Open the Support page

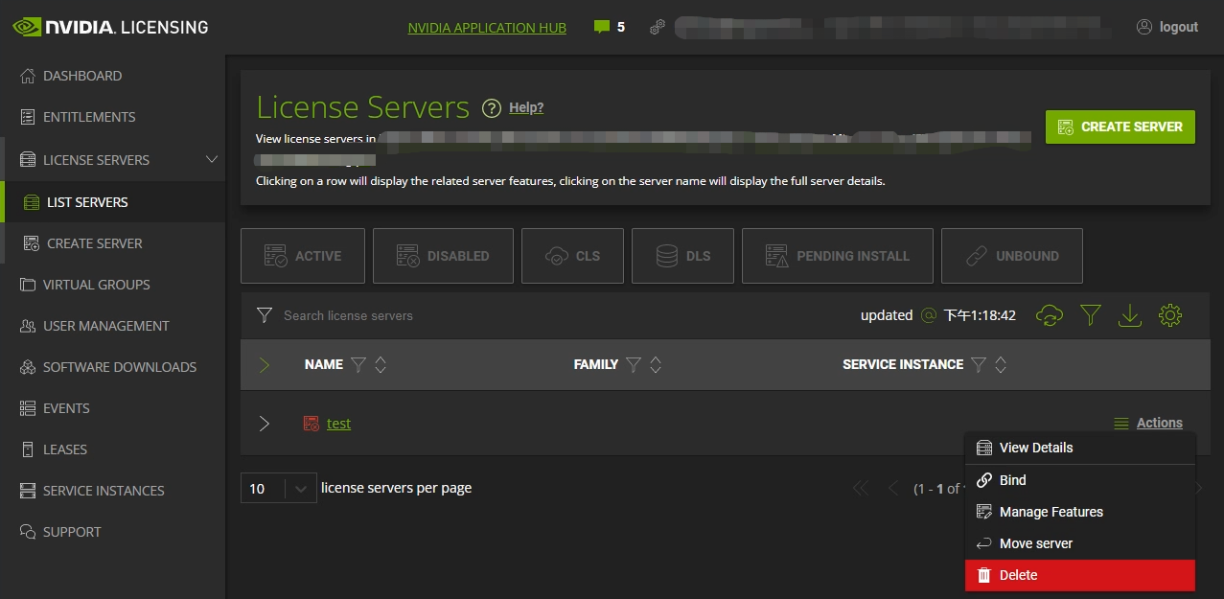(72, 532)
